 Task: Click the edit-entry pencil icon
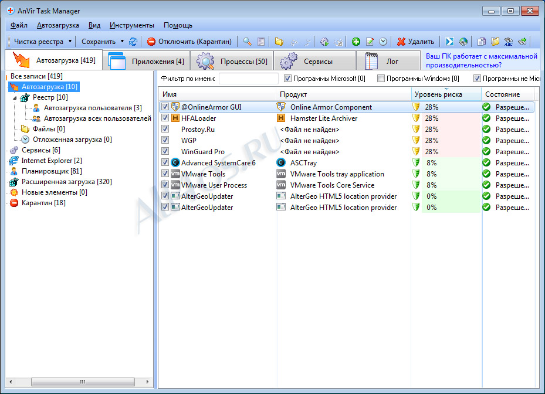click(370, 42)
